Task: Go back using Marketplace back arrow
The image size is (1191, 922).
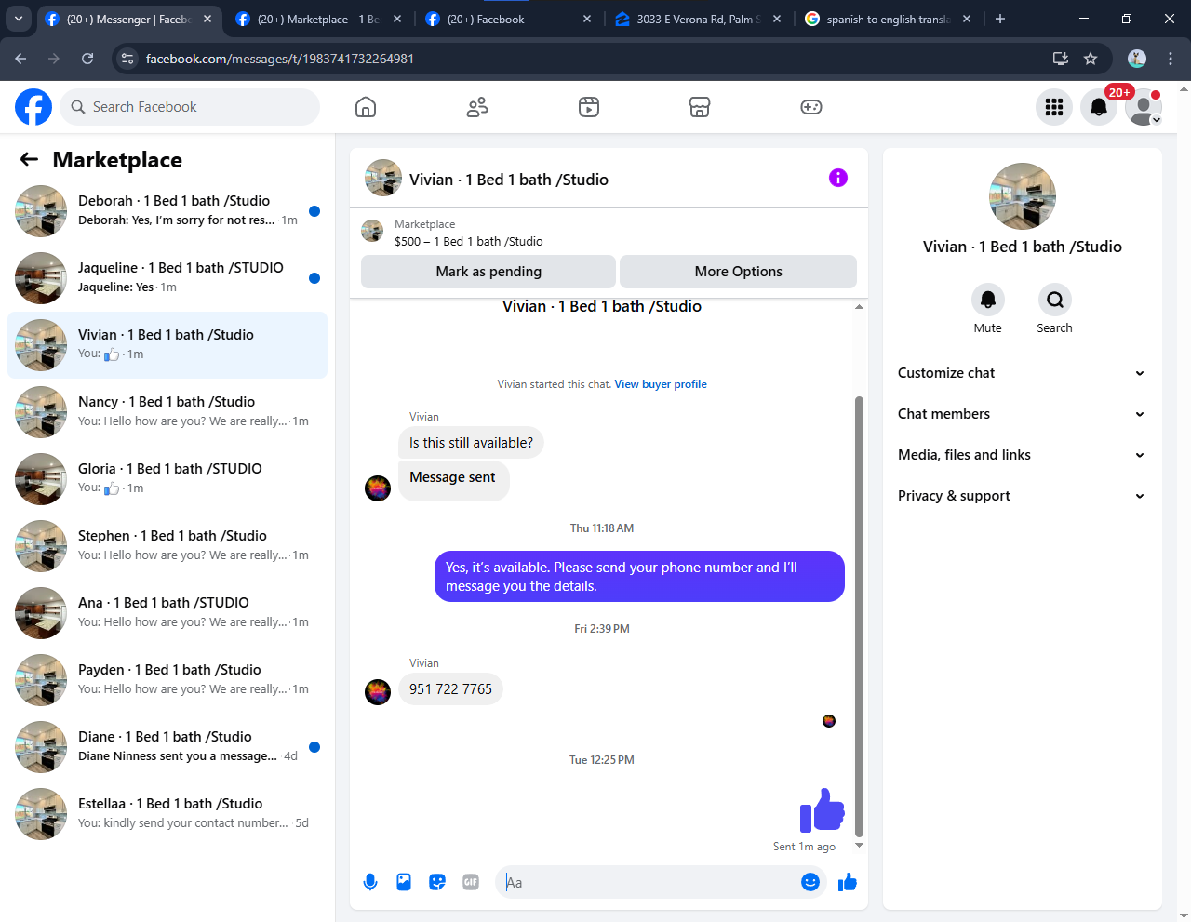Action: click(x=29, y=159)
